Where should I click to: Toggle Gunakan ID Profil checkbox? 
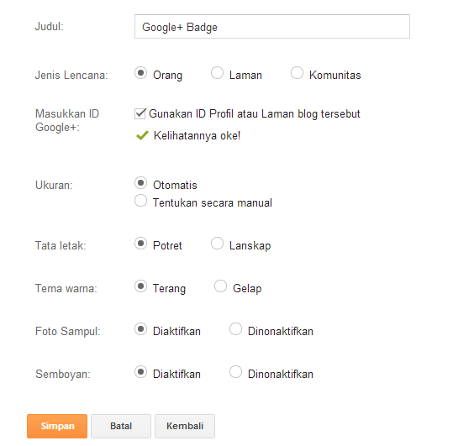[x=140, y=113]
